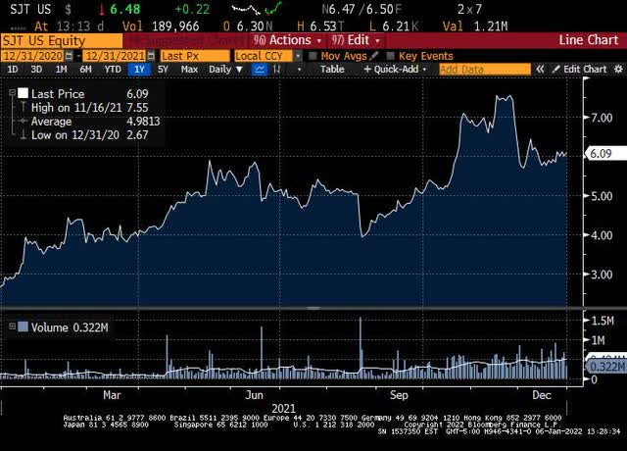Switch to Table view
This screenshot has height=451, width=627.
(x=332, y=70)
